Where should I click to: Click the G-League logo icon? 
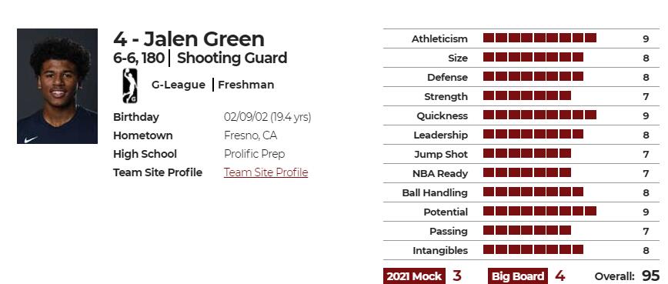130,85
